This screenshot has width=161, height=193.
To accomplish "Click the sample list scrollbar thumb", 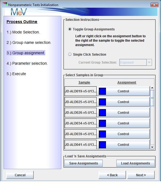I will coord(152,98).
